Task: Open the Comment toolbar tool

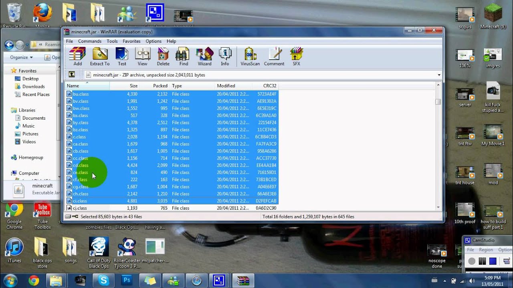Action: pos(274,56)
